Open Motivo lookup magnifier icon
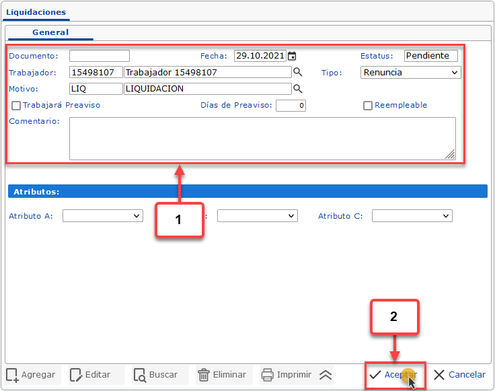 point(298,89)
